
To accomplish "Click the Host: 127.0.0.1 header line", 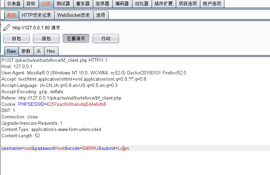I will pyautogui.click(x=17, y=67).
